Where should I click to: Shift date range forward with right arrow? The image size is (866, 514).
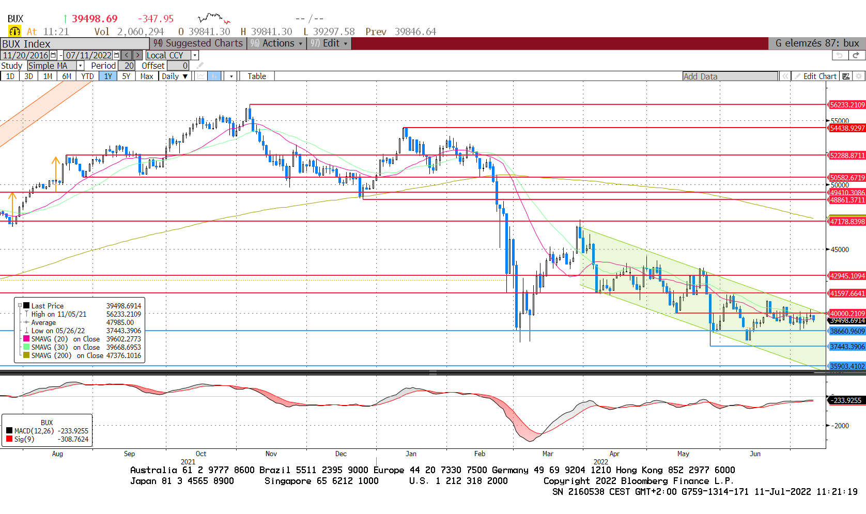tap(137, 55)
